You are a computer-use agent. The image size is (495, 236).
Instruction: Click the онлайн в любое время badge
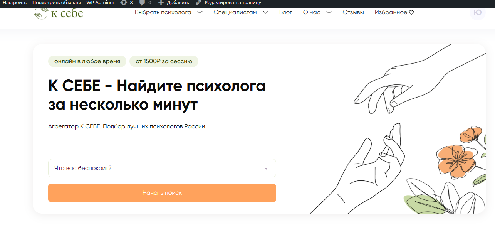click(87, 61)
